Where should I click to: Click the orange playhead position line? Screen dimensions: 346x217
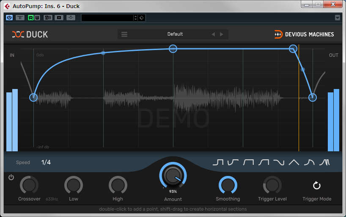299,98
